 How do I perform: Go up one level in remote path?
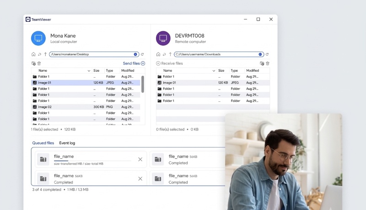(x=170, y=54)
